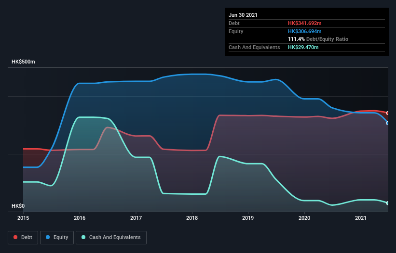Click the HK$29.470m cash value

click(303, 47)
